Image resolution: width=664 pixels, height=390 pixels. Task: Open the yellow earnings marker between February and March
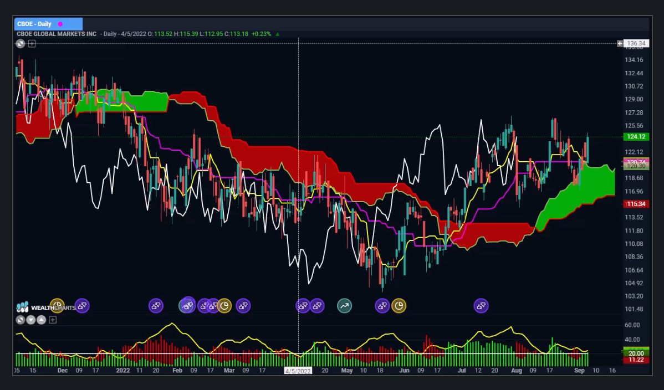224,305
